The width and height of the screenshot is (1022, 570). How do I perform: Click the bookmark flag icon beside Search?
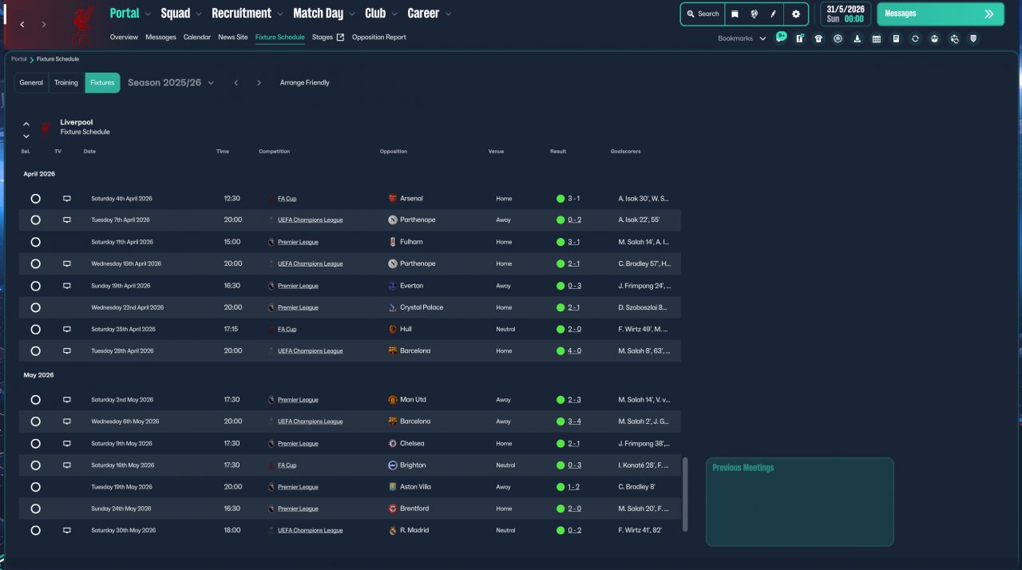point(735,14)
